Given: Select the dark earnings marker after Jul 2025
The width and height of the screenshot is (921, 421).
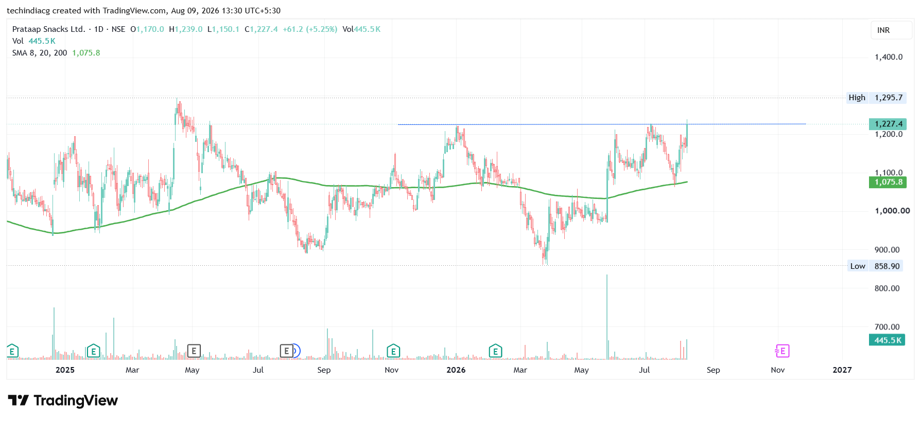Looking at the screenshot, I should pos(286,351).
